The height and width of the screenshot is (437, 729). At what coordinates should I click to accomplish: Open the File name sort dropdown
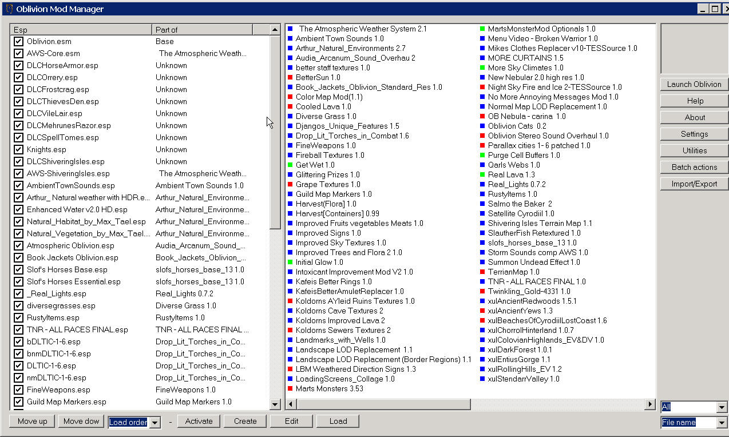click(x=722, y=423)
